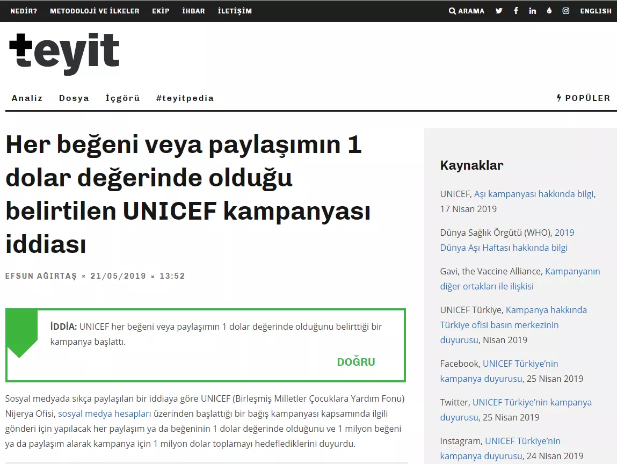The width and height of the screenshot is (617, 464).
Task: Open Facebook UNICEF Türkiye kampanya duyurusu link
Action: tap(499, 371)
